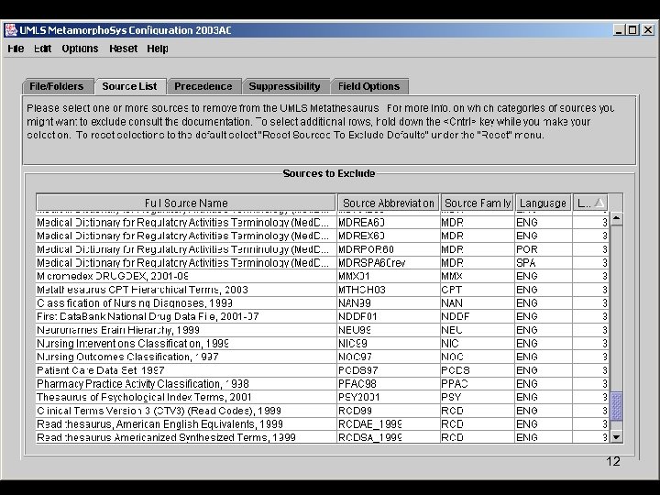Click the PPAC98 abbreviation cell
Viewport: 660px width, 495px height.
(388, 384)
